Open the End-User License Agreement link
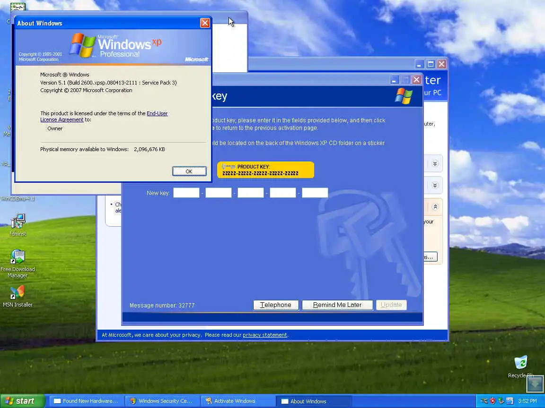This screenshot has height=408, width=545. pos(104,117)
